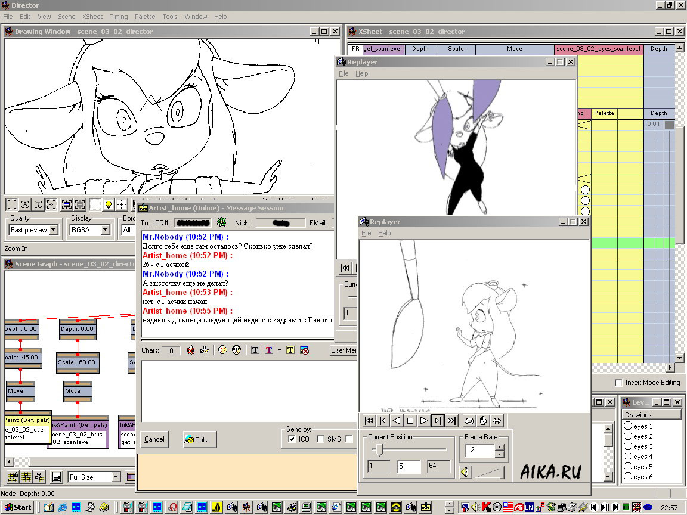The image size is (687, 515).
Task: Open the XSheet menu
Action: [x=92, y=17]
